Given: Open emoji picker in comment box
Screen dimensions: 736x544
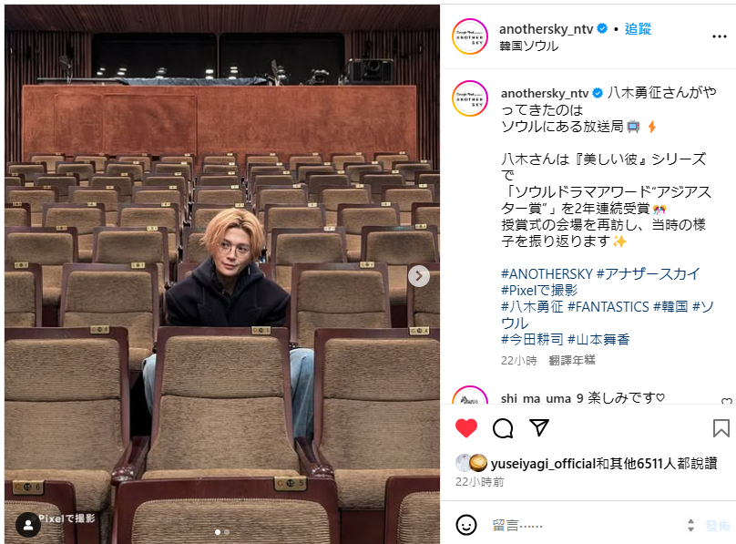Looking at the screenshot, I should pos(466,525).
